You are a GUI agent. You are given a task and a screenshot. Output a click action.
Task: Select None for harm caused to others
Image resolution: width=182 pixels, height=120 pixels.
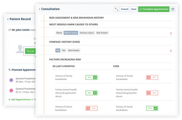click(x=59, y=33)
